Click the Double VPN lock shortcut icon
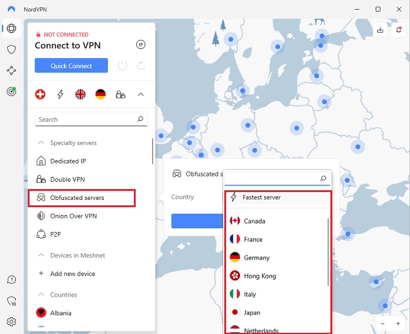This screenshot has height=334, width=410. pyautogui.click(x=121, y=94)
